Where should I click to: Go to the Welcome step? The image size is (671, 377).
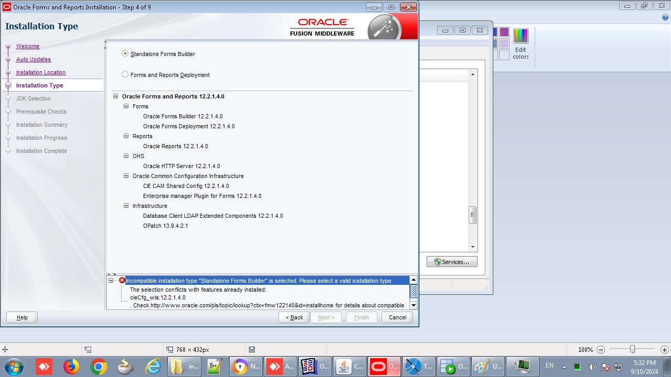(28, 46)
